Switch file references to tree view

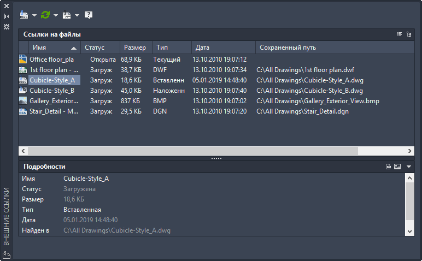409,34
